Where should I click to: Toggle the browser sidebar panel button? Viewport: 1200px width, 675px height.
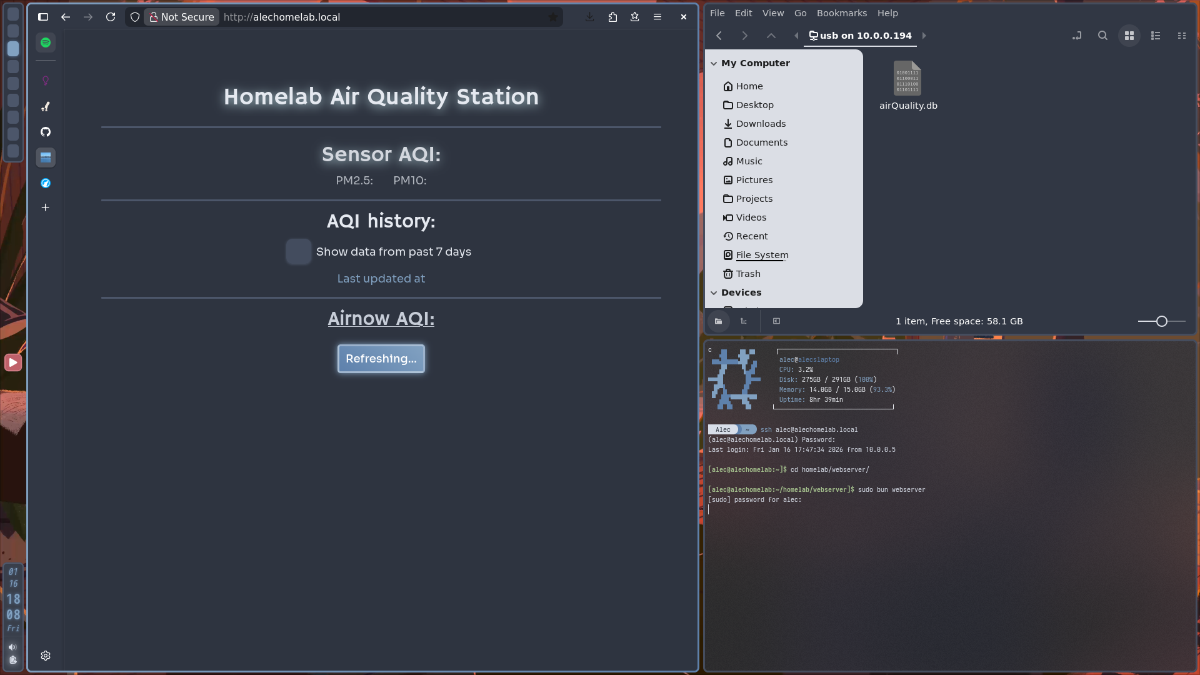pyautogui.click(x=43, y=17)
